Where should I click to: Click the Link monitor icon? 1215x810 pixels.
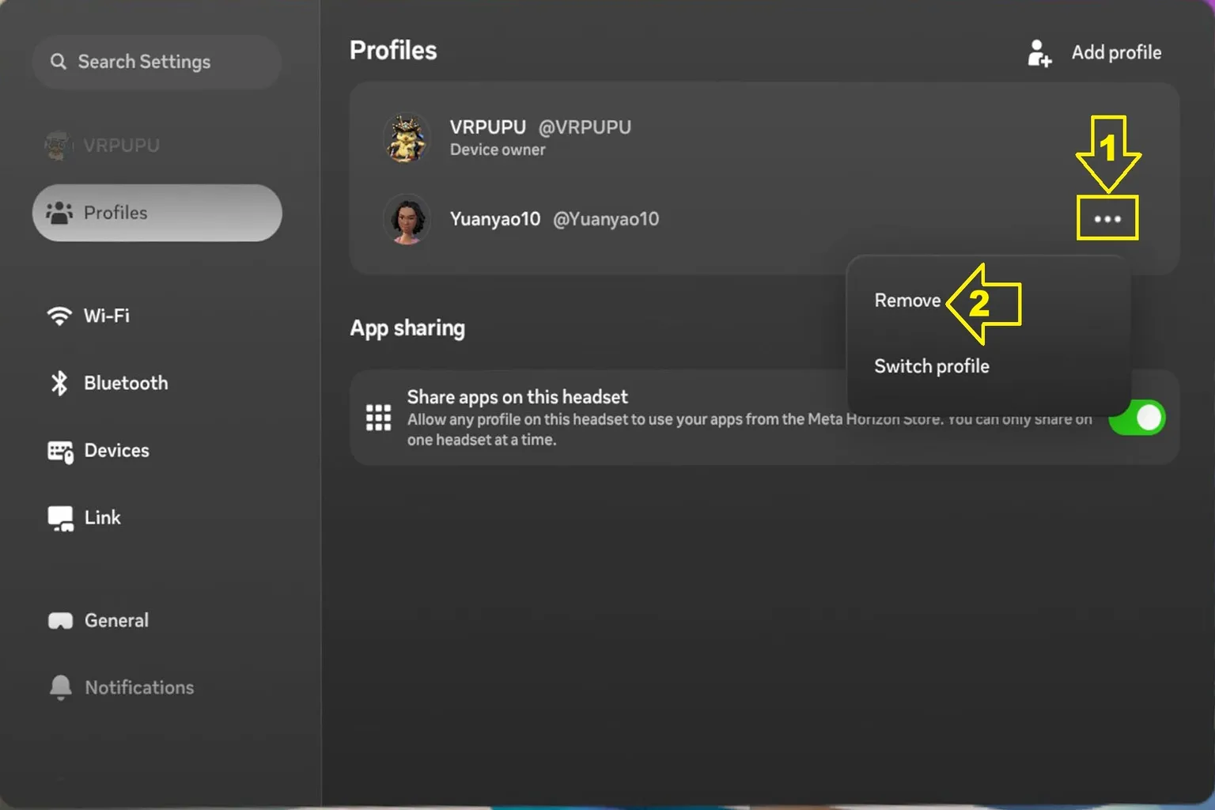click(x=60, y=518)
